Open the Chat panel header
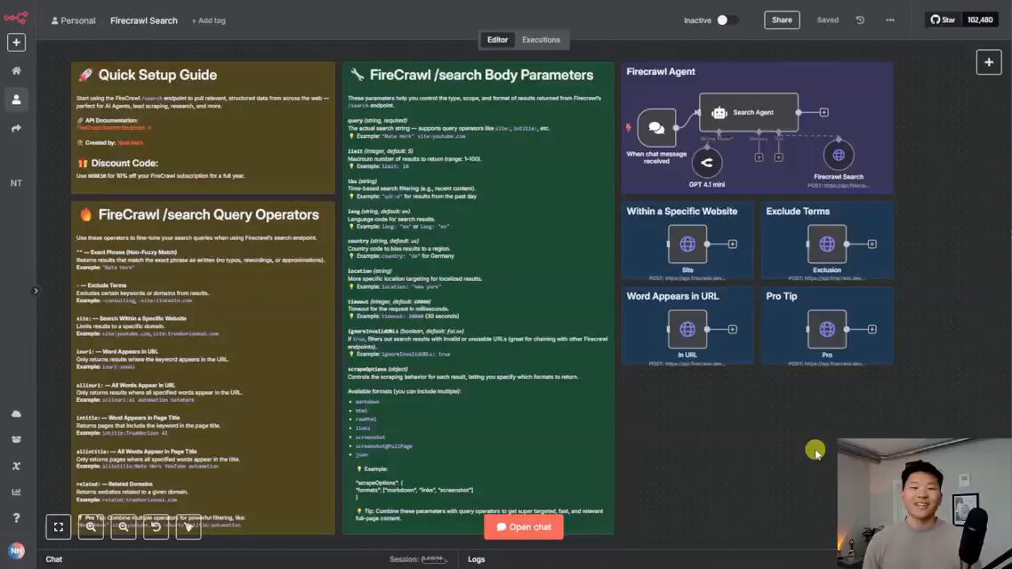Image resolution: width=1012 pixels, height=569 pixels. pyautogui.click(x=54, y=559)
